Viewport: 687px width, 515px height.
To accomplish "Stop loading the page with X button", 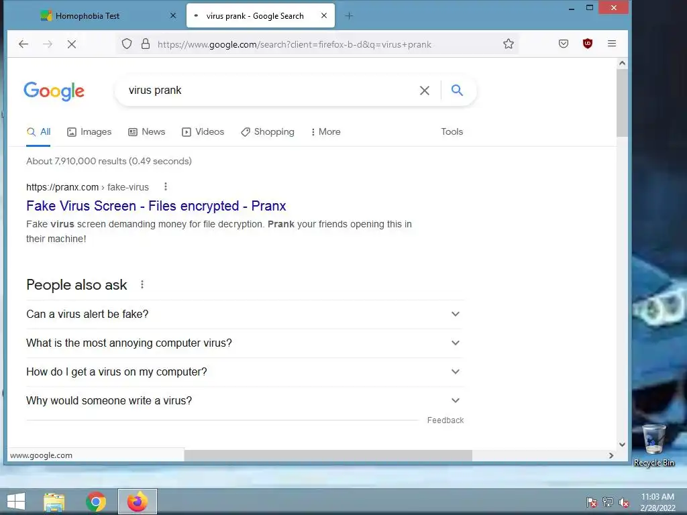I will coord(71,44).
